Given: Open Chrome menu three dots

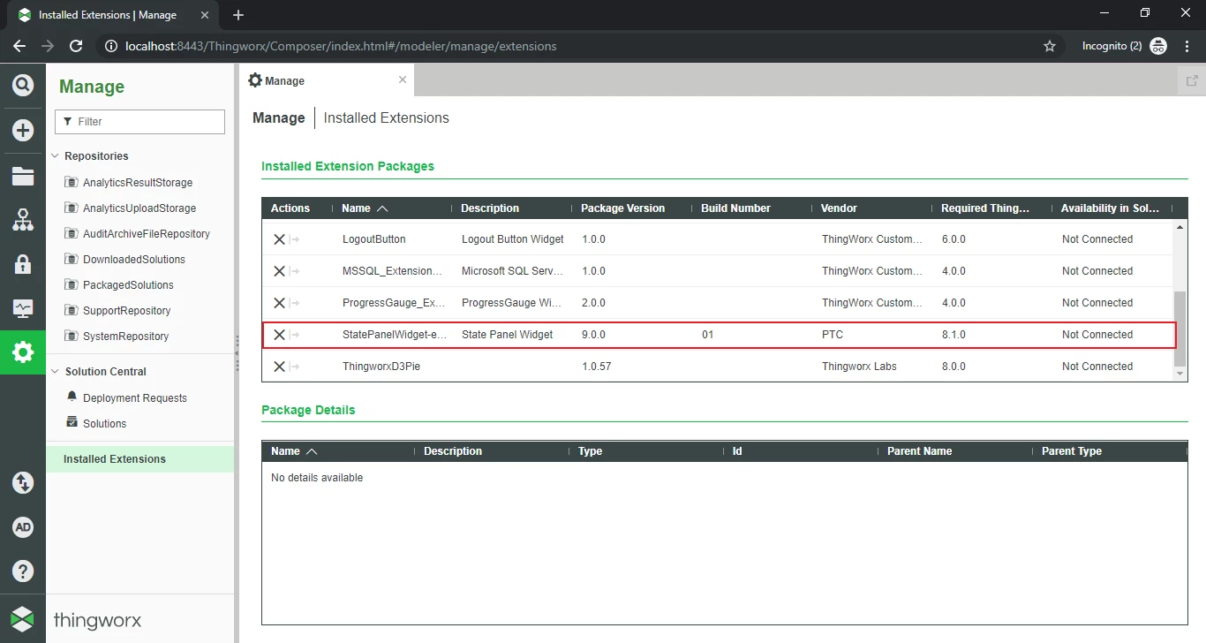Looking at the screenshot, I should 1187,46.
